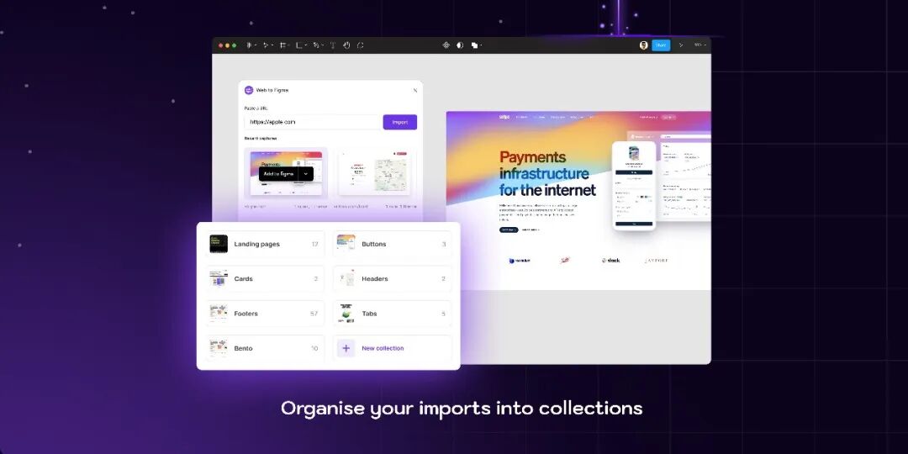Open the Bento collection
The width and height of the screenshot is (908, 454).
tap(265, 349)
